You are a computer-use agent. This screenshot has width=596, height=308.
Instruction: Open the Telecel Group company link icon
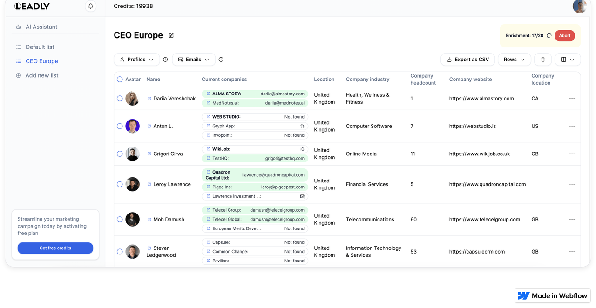[x=208, y=210]
